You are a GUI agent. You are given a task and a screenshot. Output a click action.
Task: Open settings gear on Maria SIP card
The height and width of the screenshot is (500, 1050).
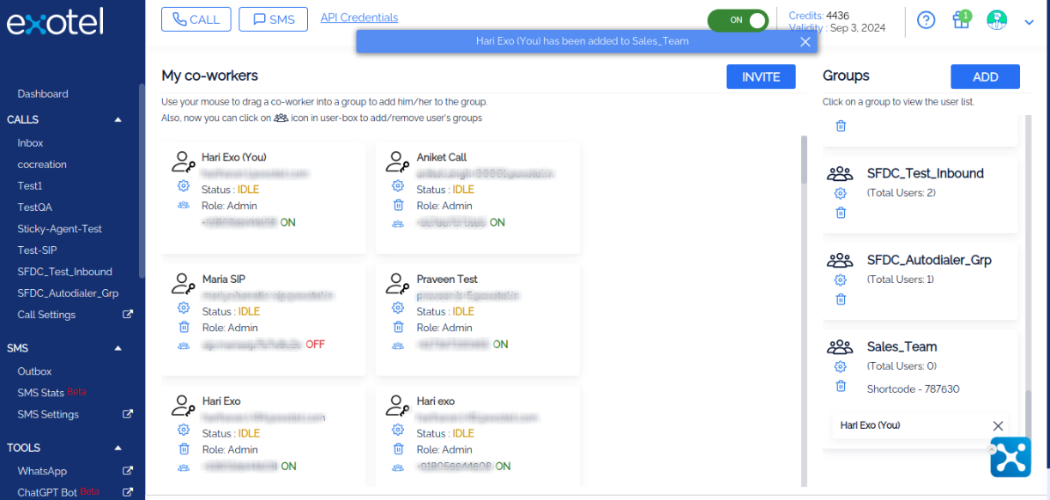(x=183, y=307)
